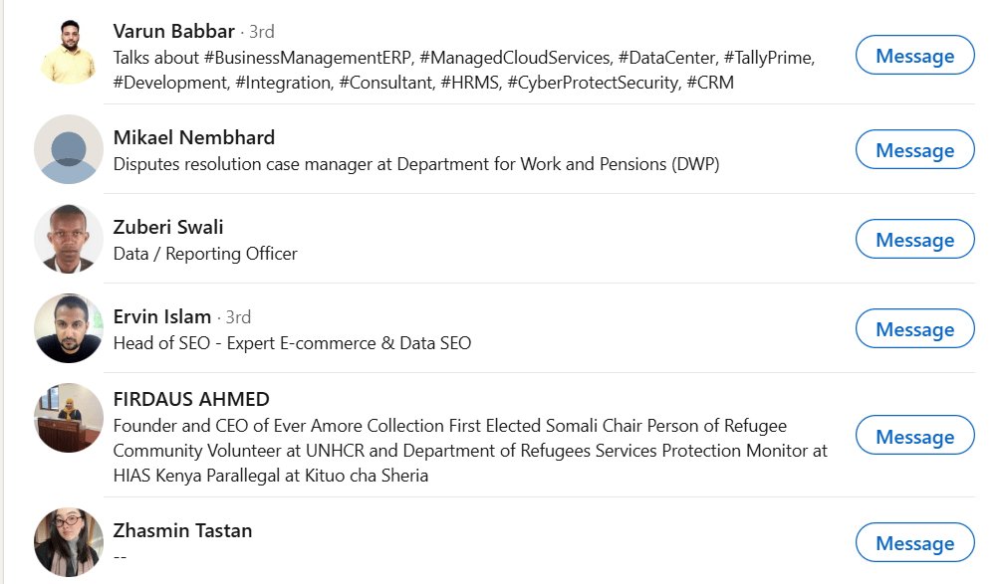Open FIRDAUS AHMED's profile picture
Viewport: 1004px width, 584px height.
tap(69, 418)
